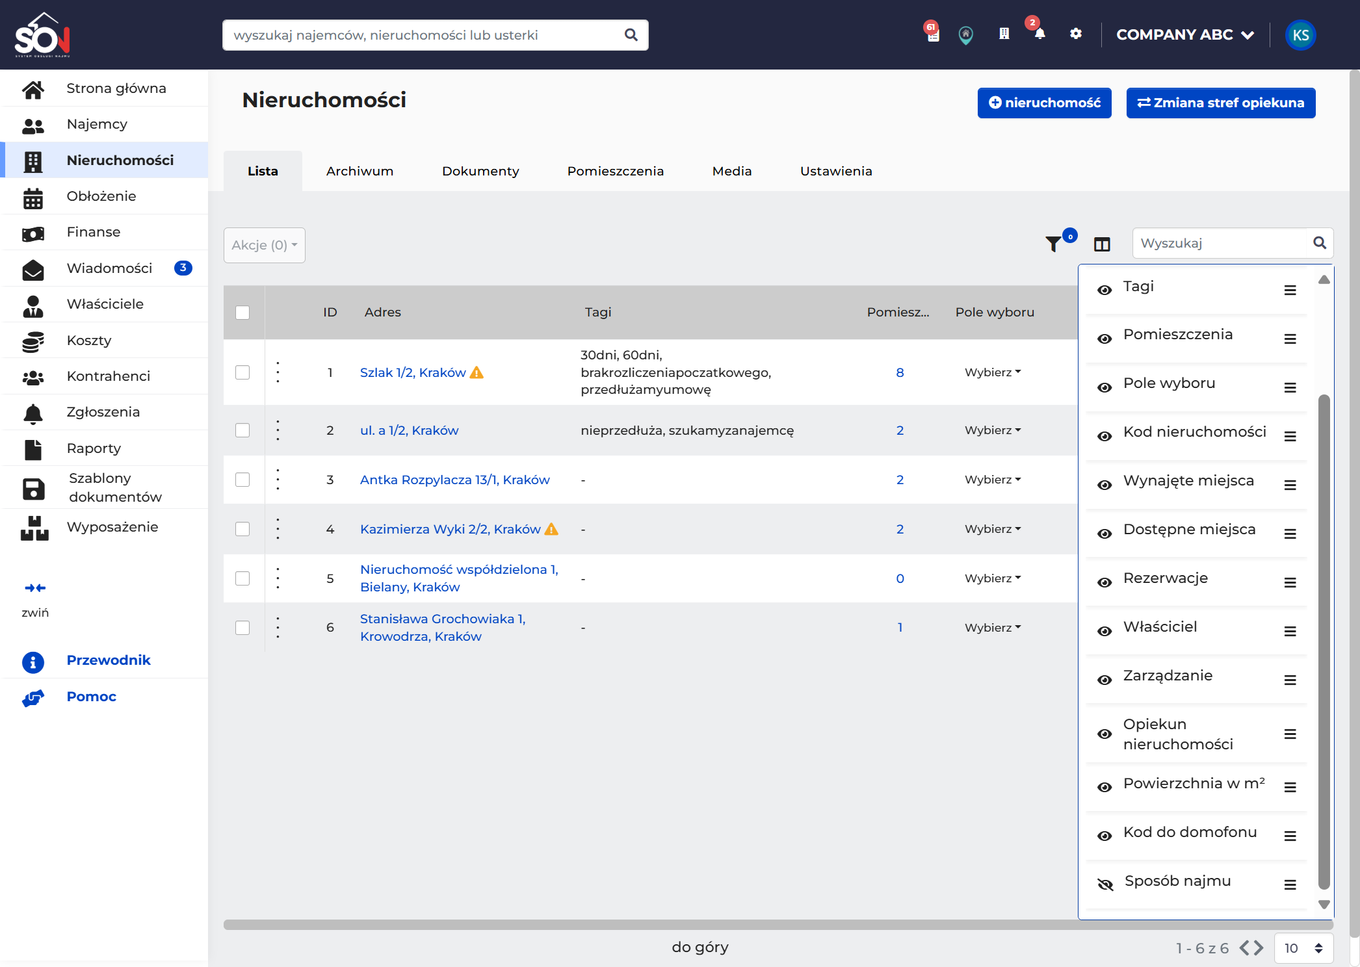Viewport: 1360px width, 967px height.
Task: Click the map location pin icon
Action: click(966, 35)
